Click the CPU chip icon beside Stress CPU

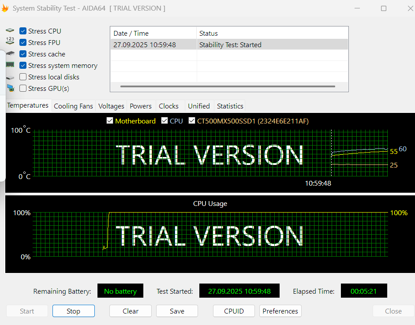click(x=10, y=31)
